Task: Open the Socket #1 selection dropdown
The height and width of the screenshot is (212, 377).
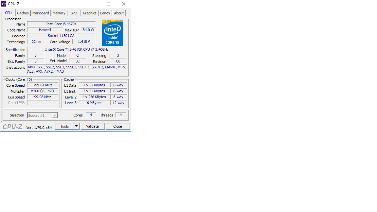Action: tap(42, 115)
